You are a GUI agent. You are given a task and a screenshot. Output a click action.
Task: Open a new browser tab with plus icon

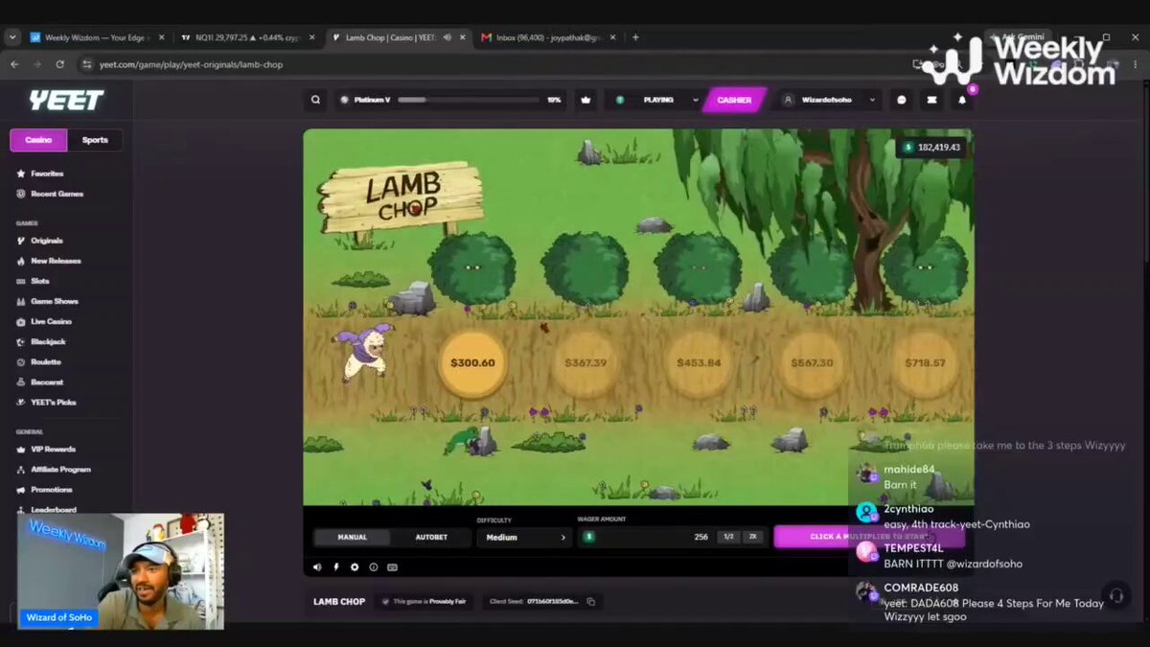point(634,37)
